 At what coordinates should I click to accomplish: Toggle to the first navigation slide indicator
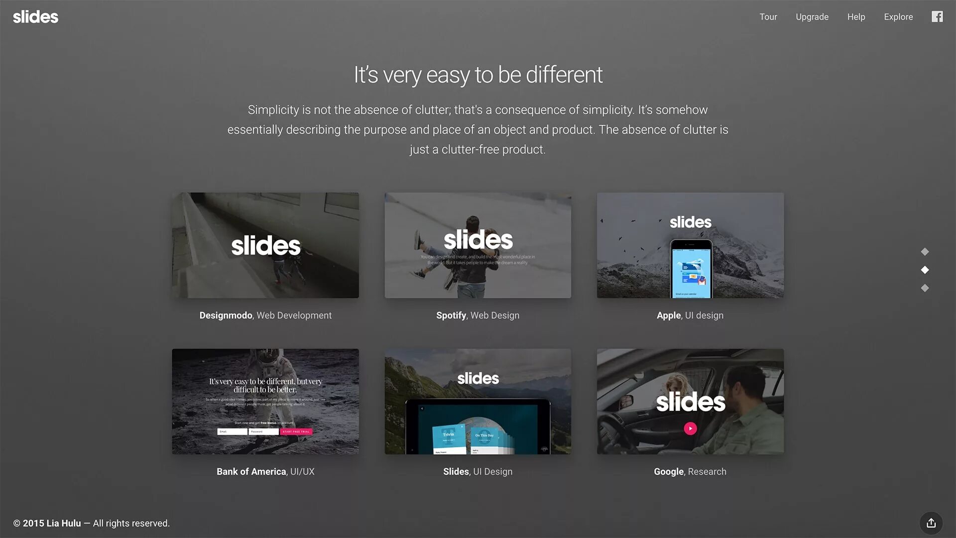click(x=924, y=252)
